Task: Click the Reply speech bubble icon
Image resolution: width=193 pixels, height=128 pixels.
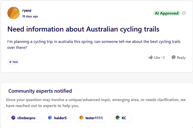Action: coord(174,57)
